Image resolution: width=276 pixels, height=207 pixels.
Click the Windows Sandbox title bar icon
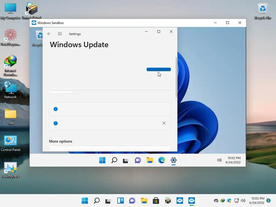click(34, 23)
